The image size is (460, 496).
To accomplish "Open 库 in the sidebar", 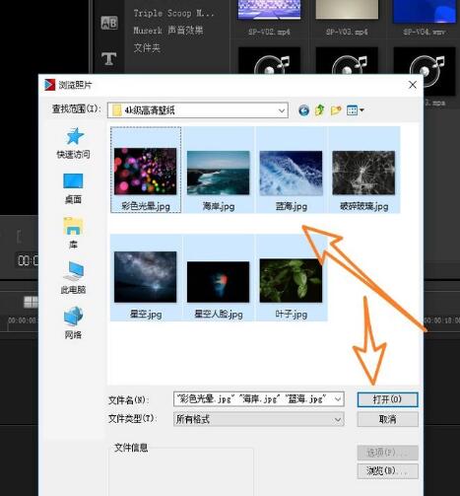I will click(73, 234).
